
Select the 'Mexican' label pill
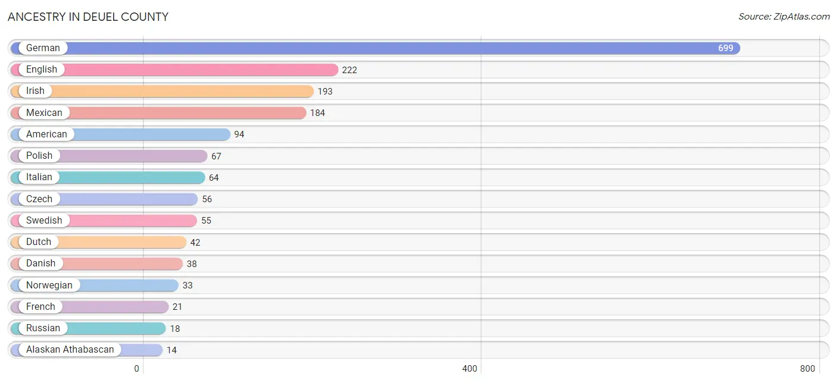(44, 112)
